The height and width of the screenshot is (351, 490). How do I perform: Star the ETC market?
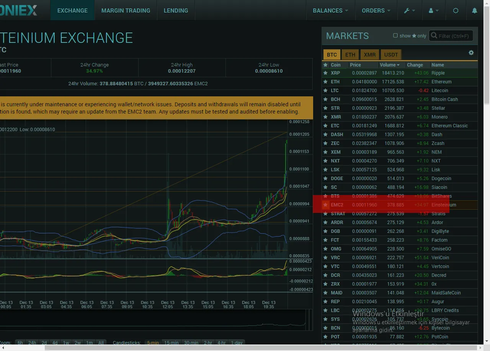coord(325,126)
